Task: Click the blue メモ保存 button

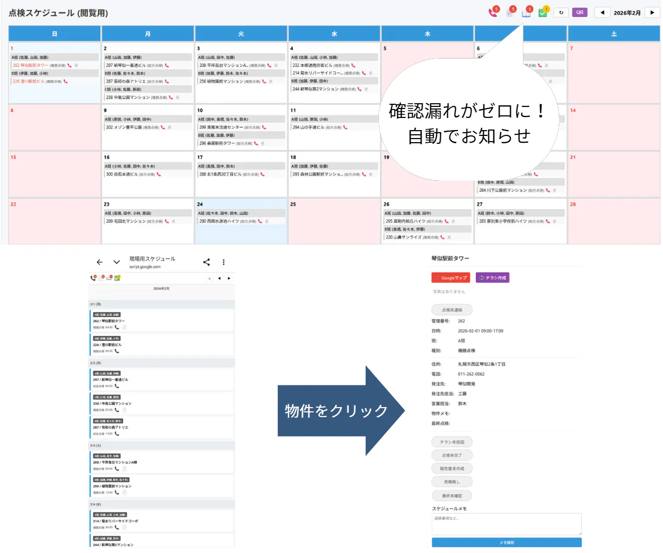Action: pos(506,542)
